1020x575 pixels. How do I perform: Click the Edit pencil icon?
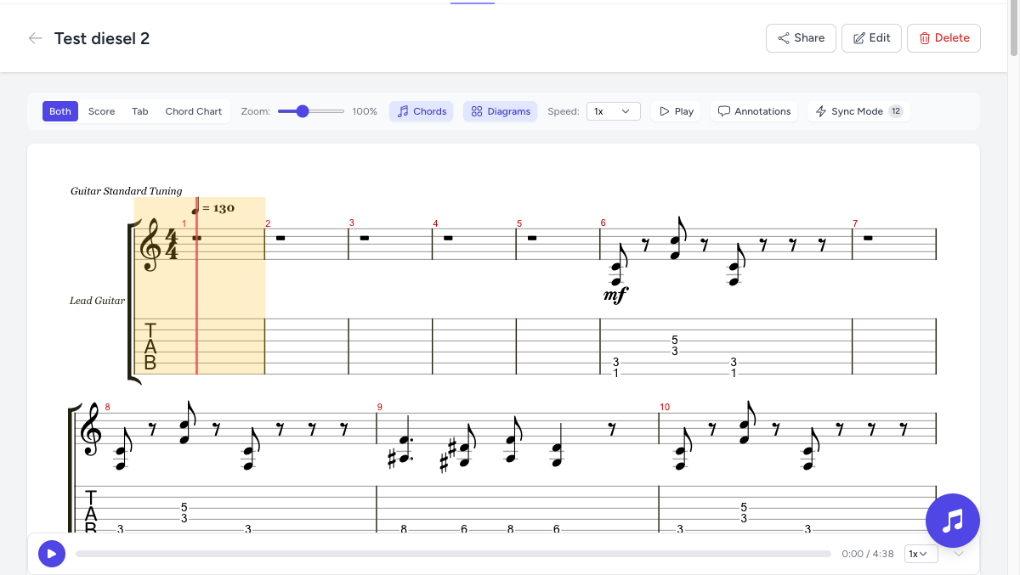point(858,37)
